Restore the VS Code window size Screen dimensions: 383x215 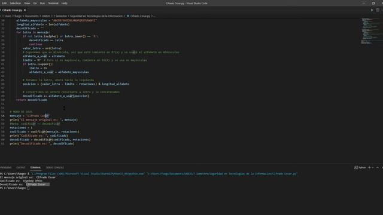point(373,3)
